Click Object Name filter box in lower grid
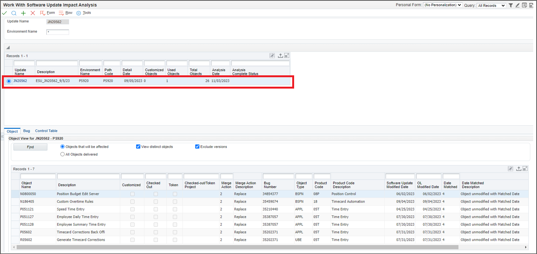This screenshot has height=254, width=537. 38,176
